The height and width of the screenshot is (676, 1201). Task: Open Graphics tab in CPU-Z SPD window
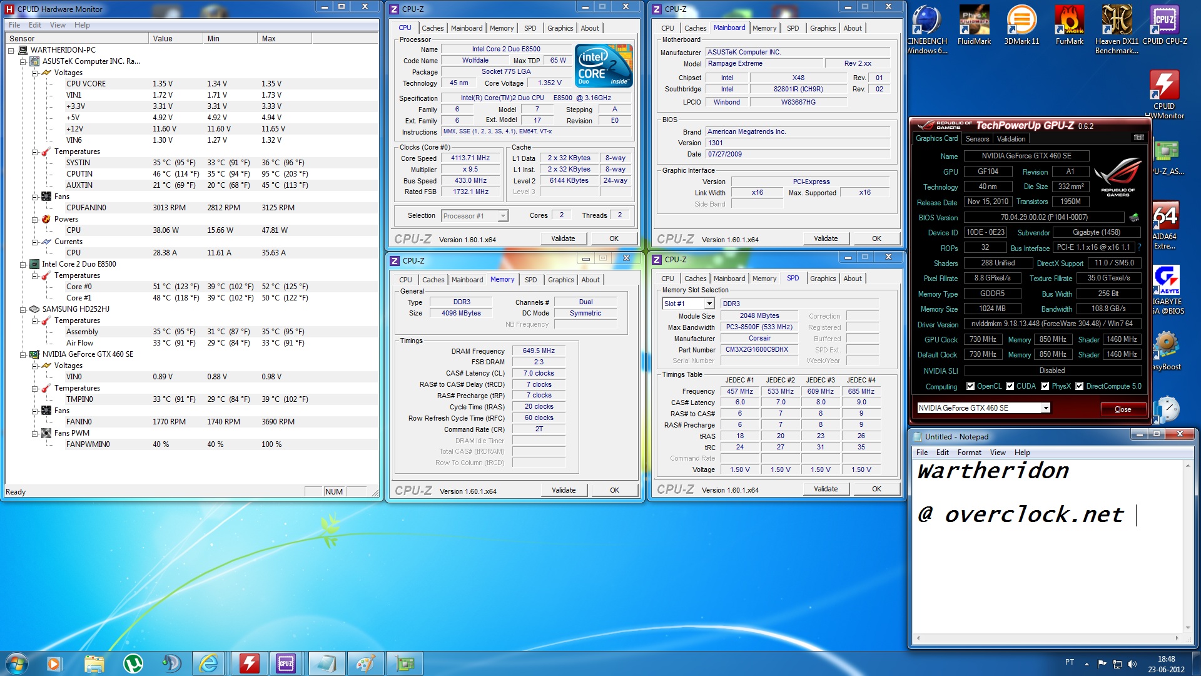pos(823,279)
